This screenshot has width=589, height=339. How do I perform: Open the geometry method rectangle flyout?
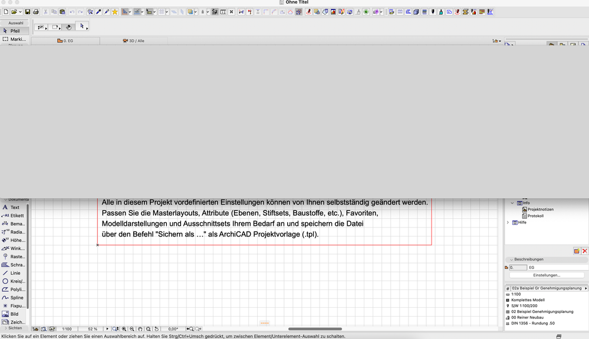click(x=55, y=27)
